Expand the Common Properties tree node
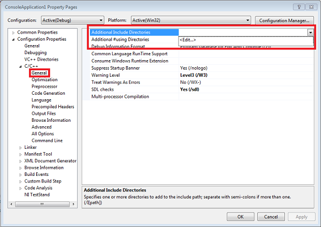 [x=14, y=33]
